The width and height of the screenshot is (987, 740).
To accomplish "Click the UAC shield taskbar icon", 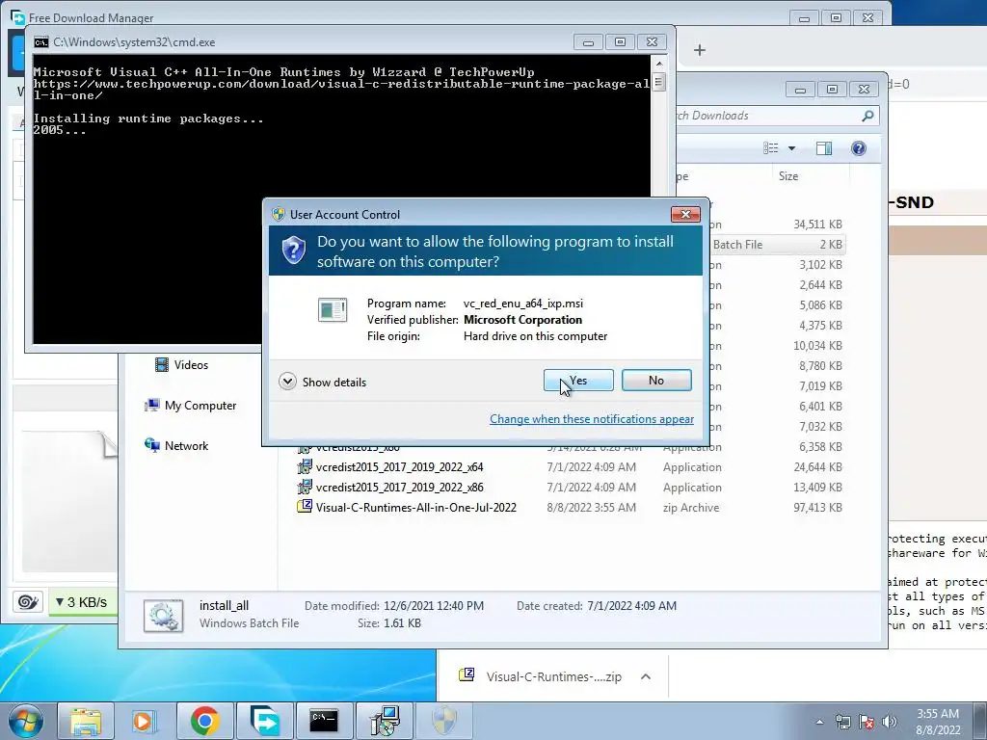I will tap(443, 721).
